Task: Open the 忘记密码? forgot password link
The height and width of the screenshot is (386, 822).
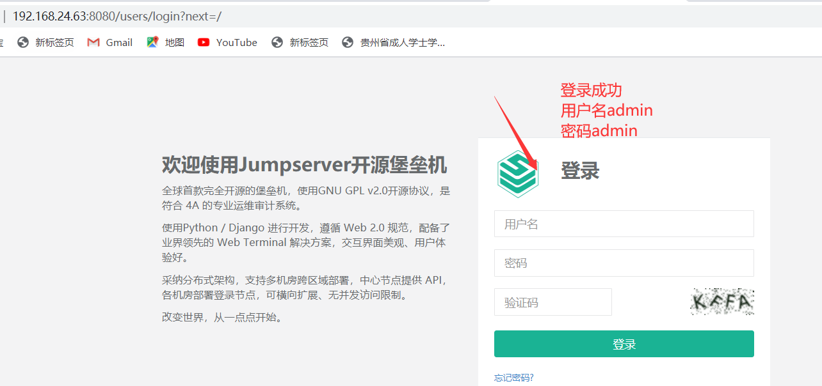Action: pyautogui.click(x=513, y=378)
